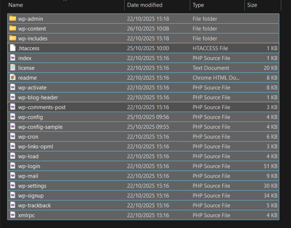Image resolution: width=291 pixels, height=228 pixels.
Task: Click the wp-includes folder icon
Action: tap(13, 38)
